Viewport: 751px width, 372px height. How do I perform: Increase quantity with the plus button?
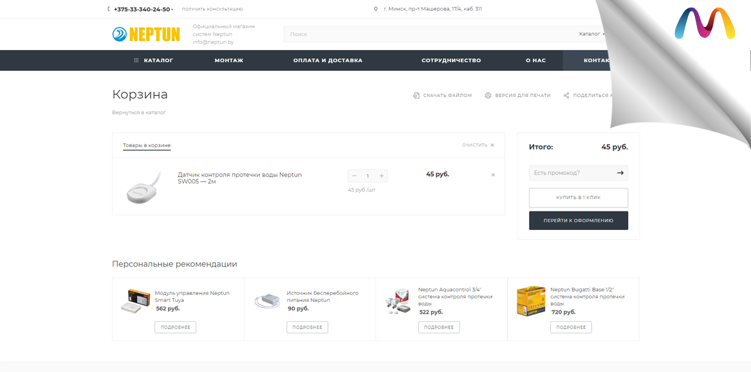382,176
